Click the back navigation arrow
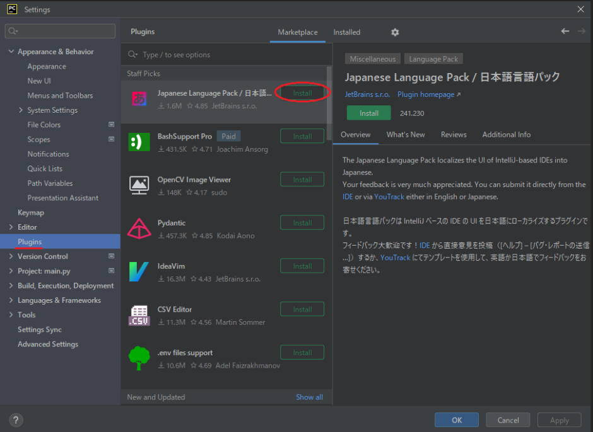The image size is (593, 432). [565, 30]
